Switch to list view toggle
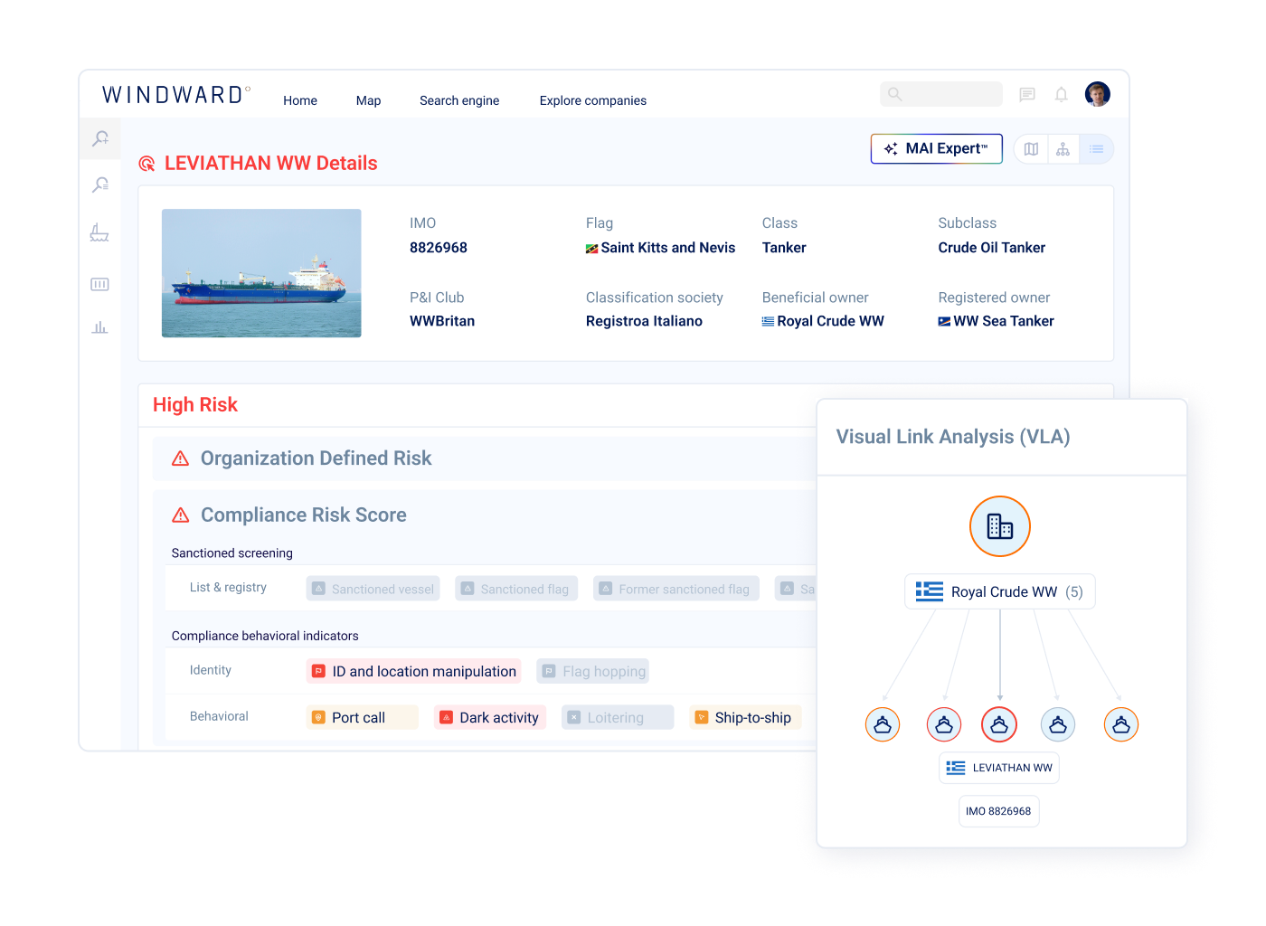The width and height of the screenshot is (1266, 926). pos(1096,149)
